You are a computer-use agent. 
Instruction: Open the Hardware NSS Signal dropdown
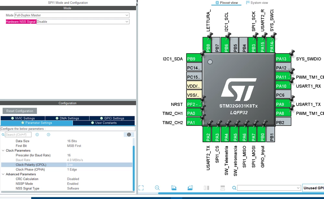tap(83, 22)
